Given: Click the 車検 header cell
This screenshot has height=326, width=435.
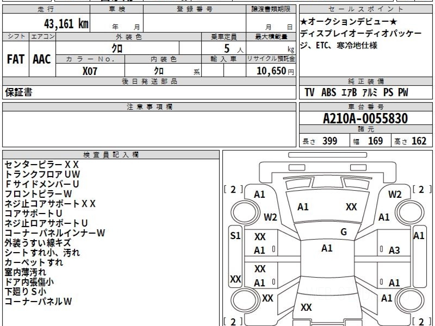Looking at the screenshot, I should click(117, 9).
